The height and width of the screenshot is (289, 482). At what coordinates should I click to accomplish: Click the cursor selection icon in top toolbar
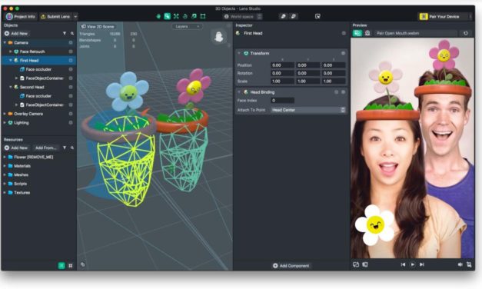click(x=317, y=16)
